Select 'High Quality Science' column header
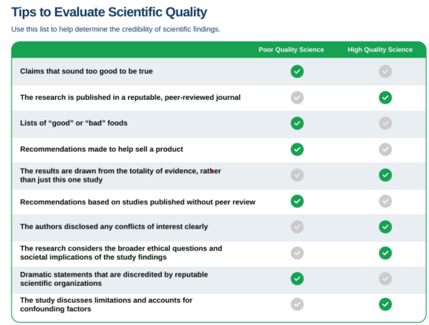The height and width of the screenshot is (325, 429). pyautogui.click(x=380, y=50)
